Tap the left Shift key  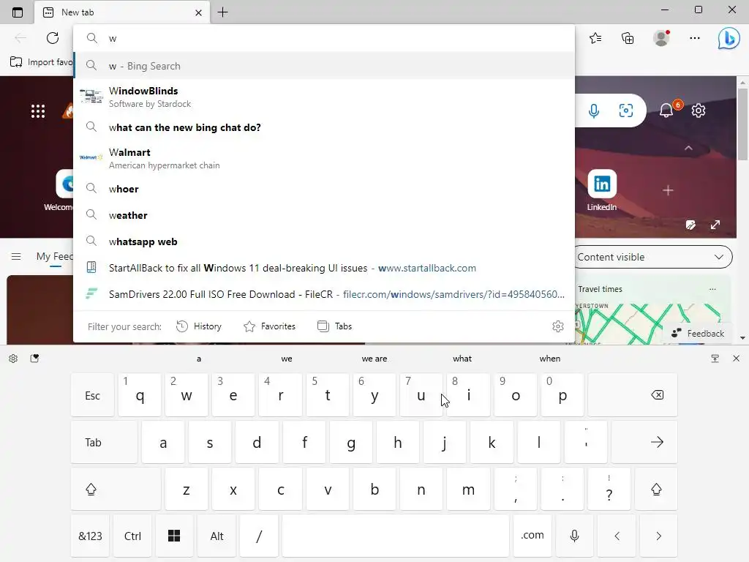click(116, 489)
